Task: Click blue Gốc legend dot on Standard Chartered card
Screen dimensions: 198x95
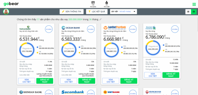Action: tap(163, 45)
